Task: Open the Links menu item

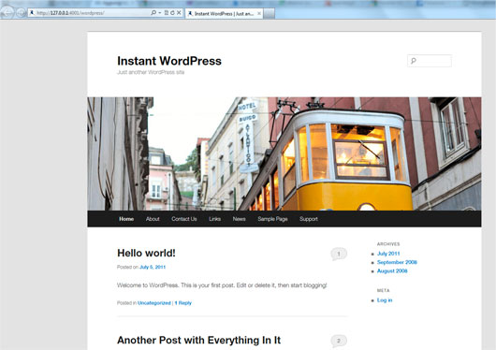Action: coord(215,219)
